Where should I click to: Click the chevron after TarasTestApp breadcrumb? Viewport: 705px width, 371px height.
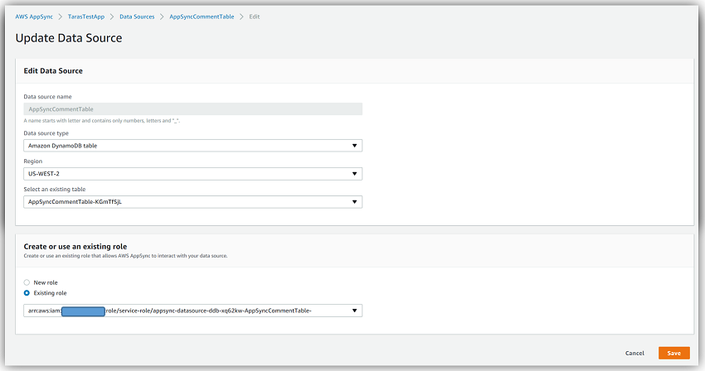[111, 17]
